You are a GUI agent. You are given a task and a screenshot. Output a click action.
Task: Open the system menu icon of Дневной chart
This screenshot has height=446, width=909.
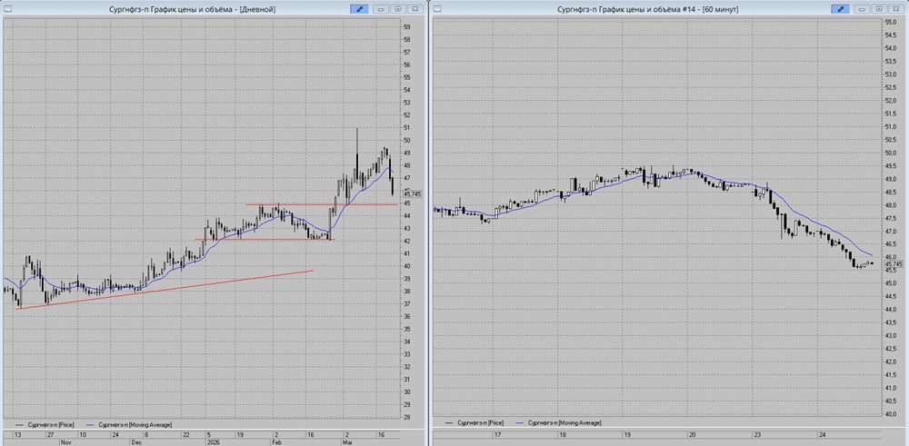tap(7, 9)
